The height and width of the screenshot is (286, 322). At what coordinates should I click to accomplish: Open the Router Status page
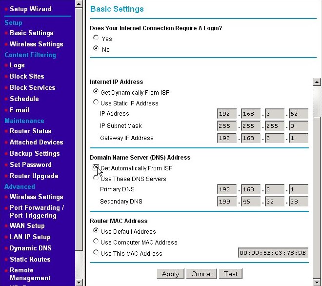(x=31, y=131)
